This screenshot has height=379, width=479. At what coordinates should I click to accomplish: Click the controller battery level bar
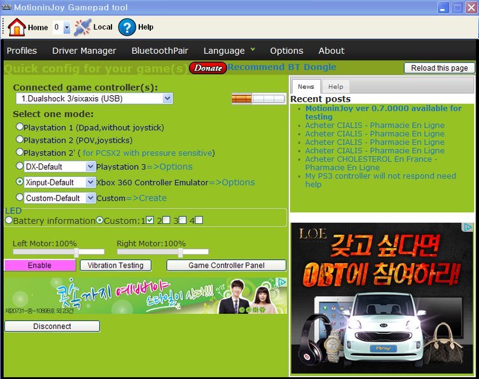[259, 98]
